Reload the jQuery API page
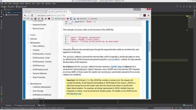The width and height of the screenshot is (196, 110). tap(32, 15)
